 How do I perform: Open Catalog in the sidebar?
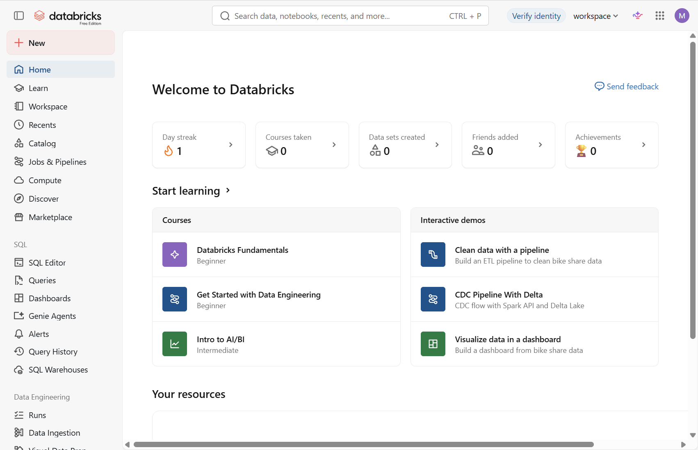61,143
